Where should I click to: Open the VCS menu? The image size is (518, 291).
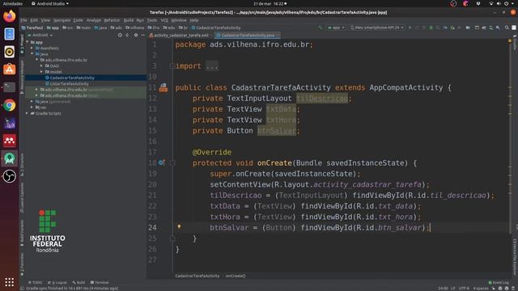tap(164, 20)
